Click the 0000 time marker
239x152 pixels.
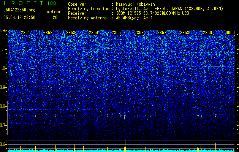point(230,33)
